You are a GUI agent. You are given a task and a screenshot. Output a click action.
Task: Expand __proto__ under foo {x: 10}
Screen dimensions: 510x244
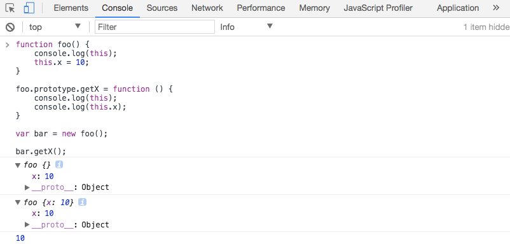27,224
